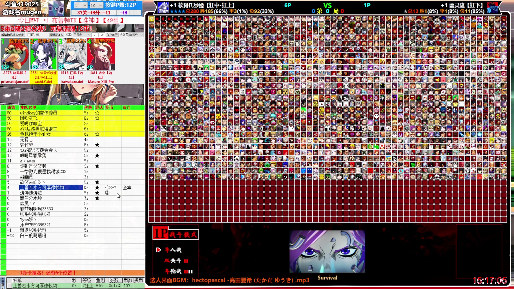Click the win-rate minimum field showing 0

[x=95, y=35]
